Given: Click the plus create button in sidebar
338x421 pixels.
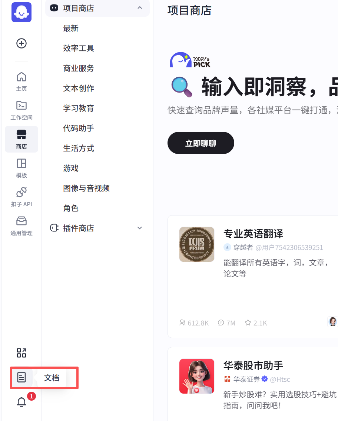Looking at the screenshot, I should (x=21, y=43).
